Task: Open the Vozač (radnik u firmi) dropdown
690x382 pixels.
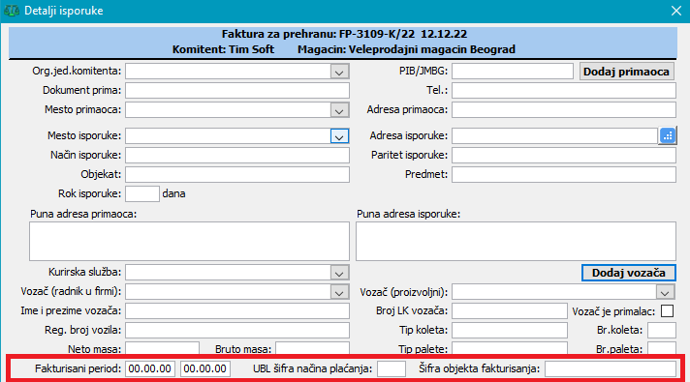Action: [x=339, y=292]
